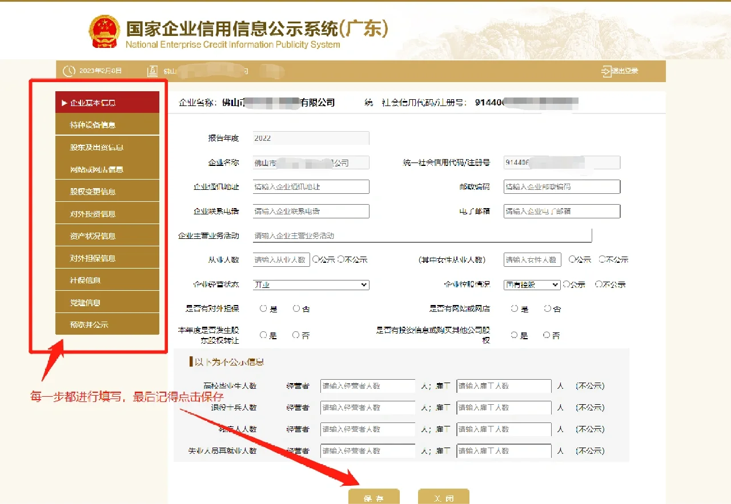Click the clock icon beside the date

pyautogui.click(x=69, y=71)
